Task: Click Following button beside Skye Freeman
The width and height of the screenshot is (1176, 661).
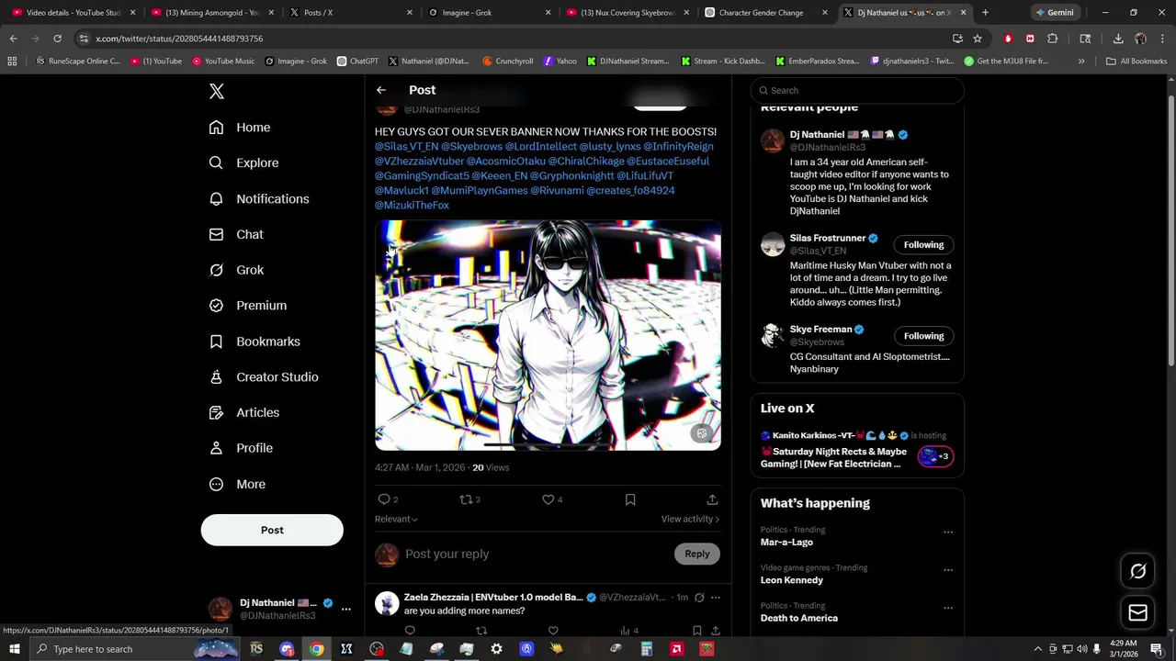Action: pyautogui.click(x=923, y=335)
